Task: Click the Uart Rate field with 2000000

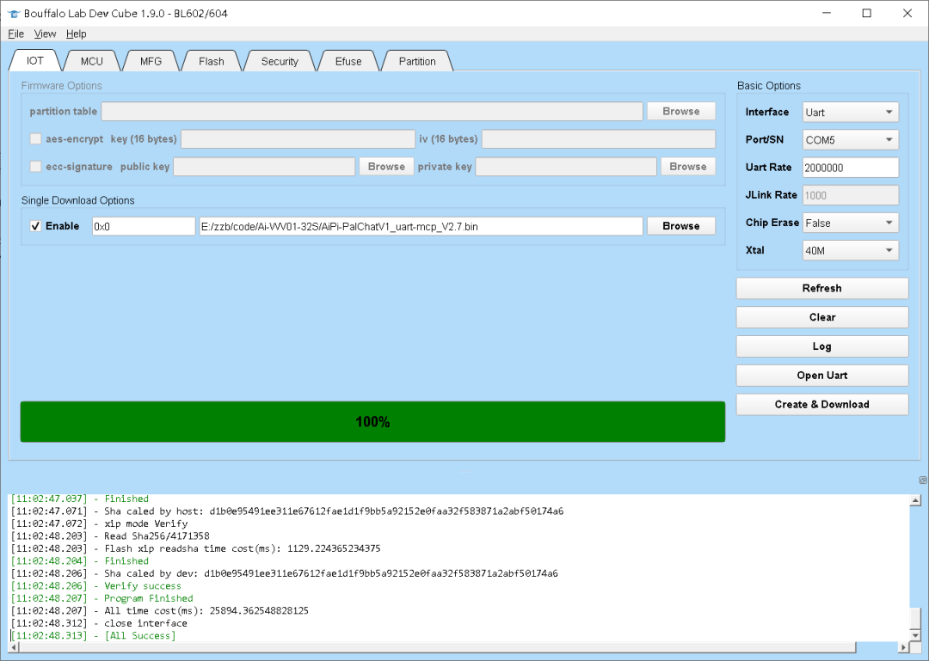Action: point(850,168)
